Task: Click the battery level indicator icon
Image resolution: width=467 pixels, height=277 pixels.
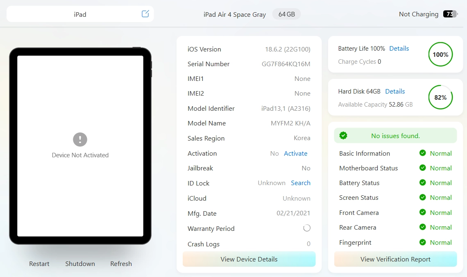Action: click(x=450, y=14)
